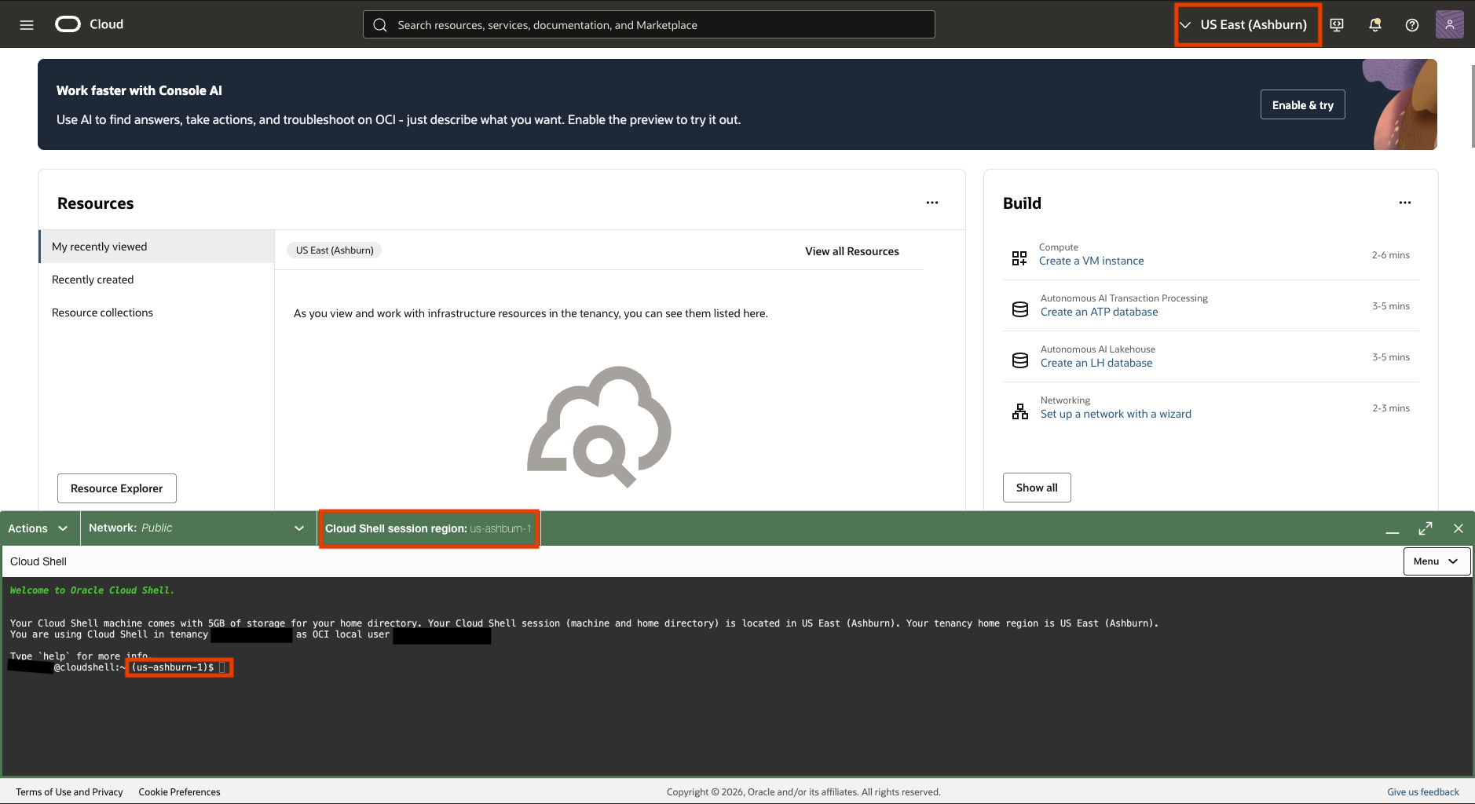
Task: Click the page vertical scrollbar
Action: click(1472, 106)
